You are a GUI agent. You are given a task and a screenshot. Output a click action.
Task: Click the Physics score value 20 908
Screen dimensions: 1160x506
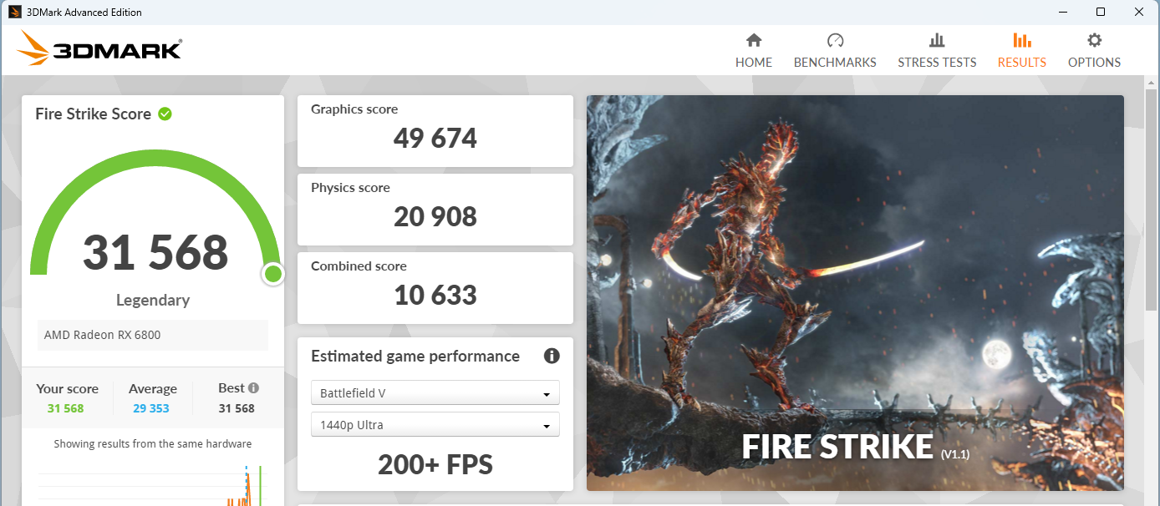[435, 216]
